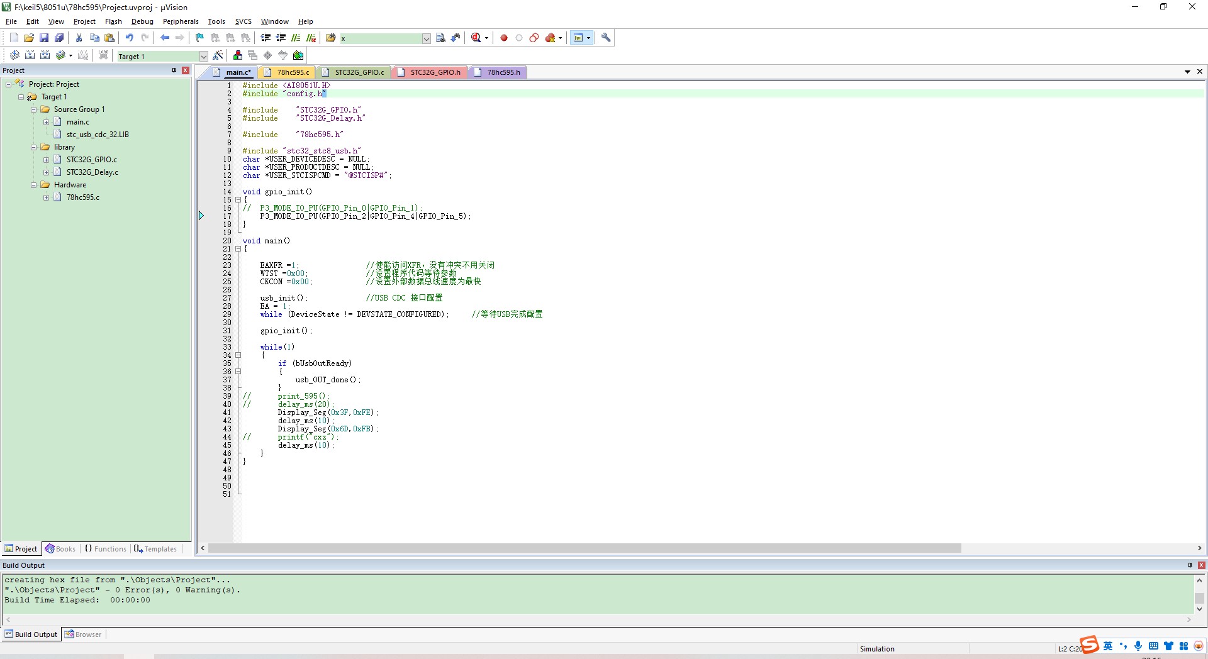Start debug session with magnifier d icon
Viewport: 1208px width, 659px height.
point(476,38)
